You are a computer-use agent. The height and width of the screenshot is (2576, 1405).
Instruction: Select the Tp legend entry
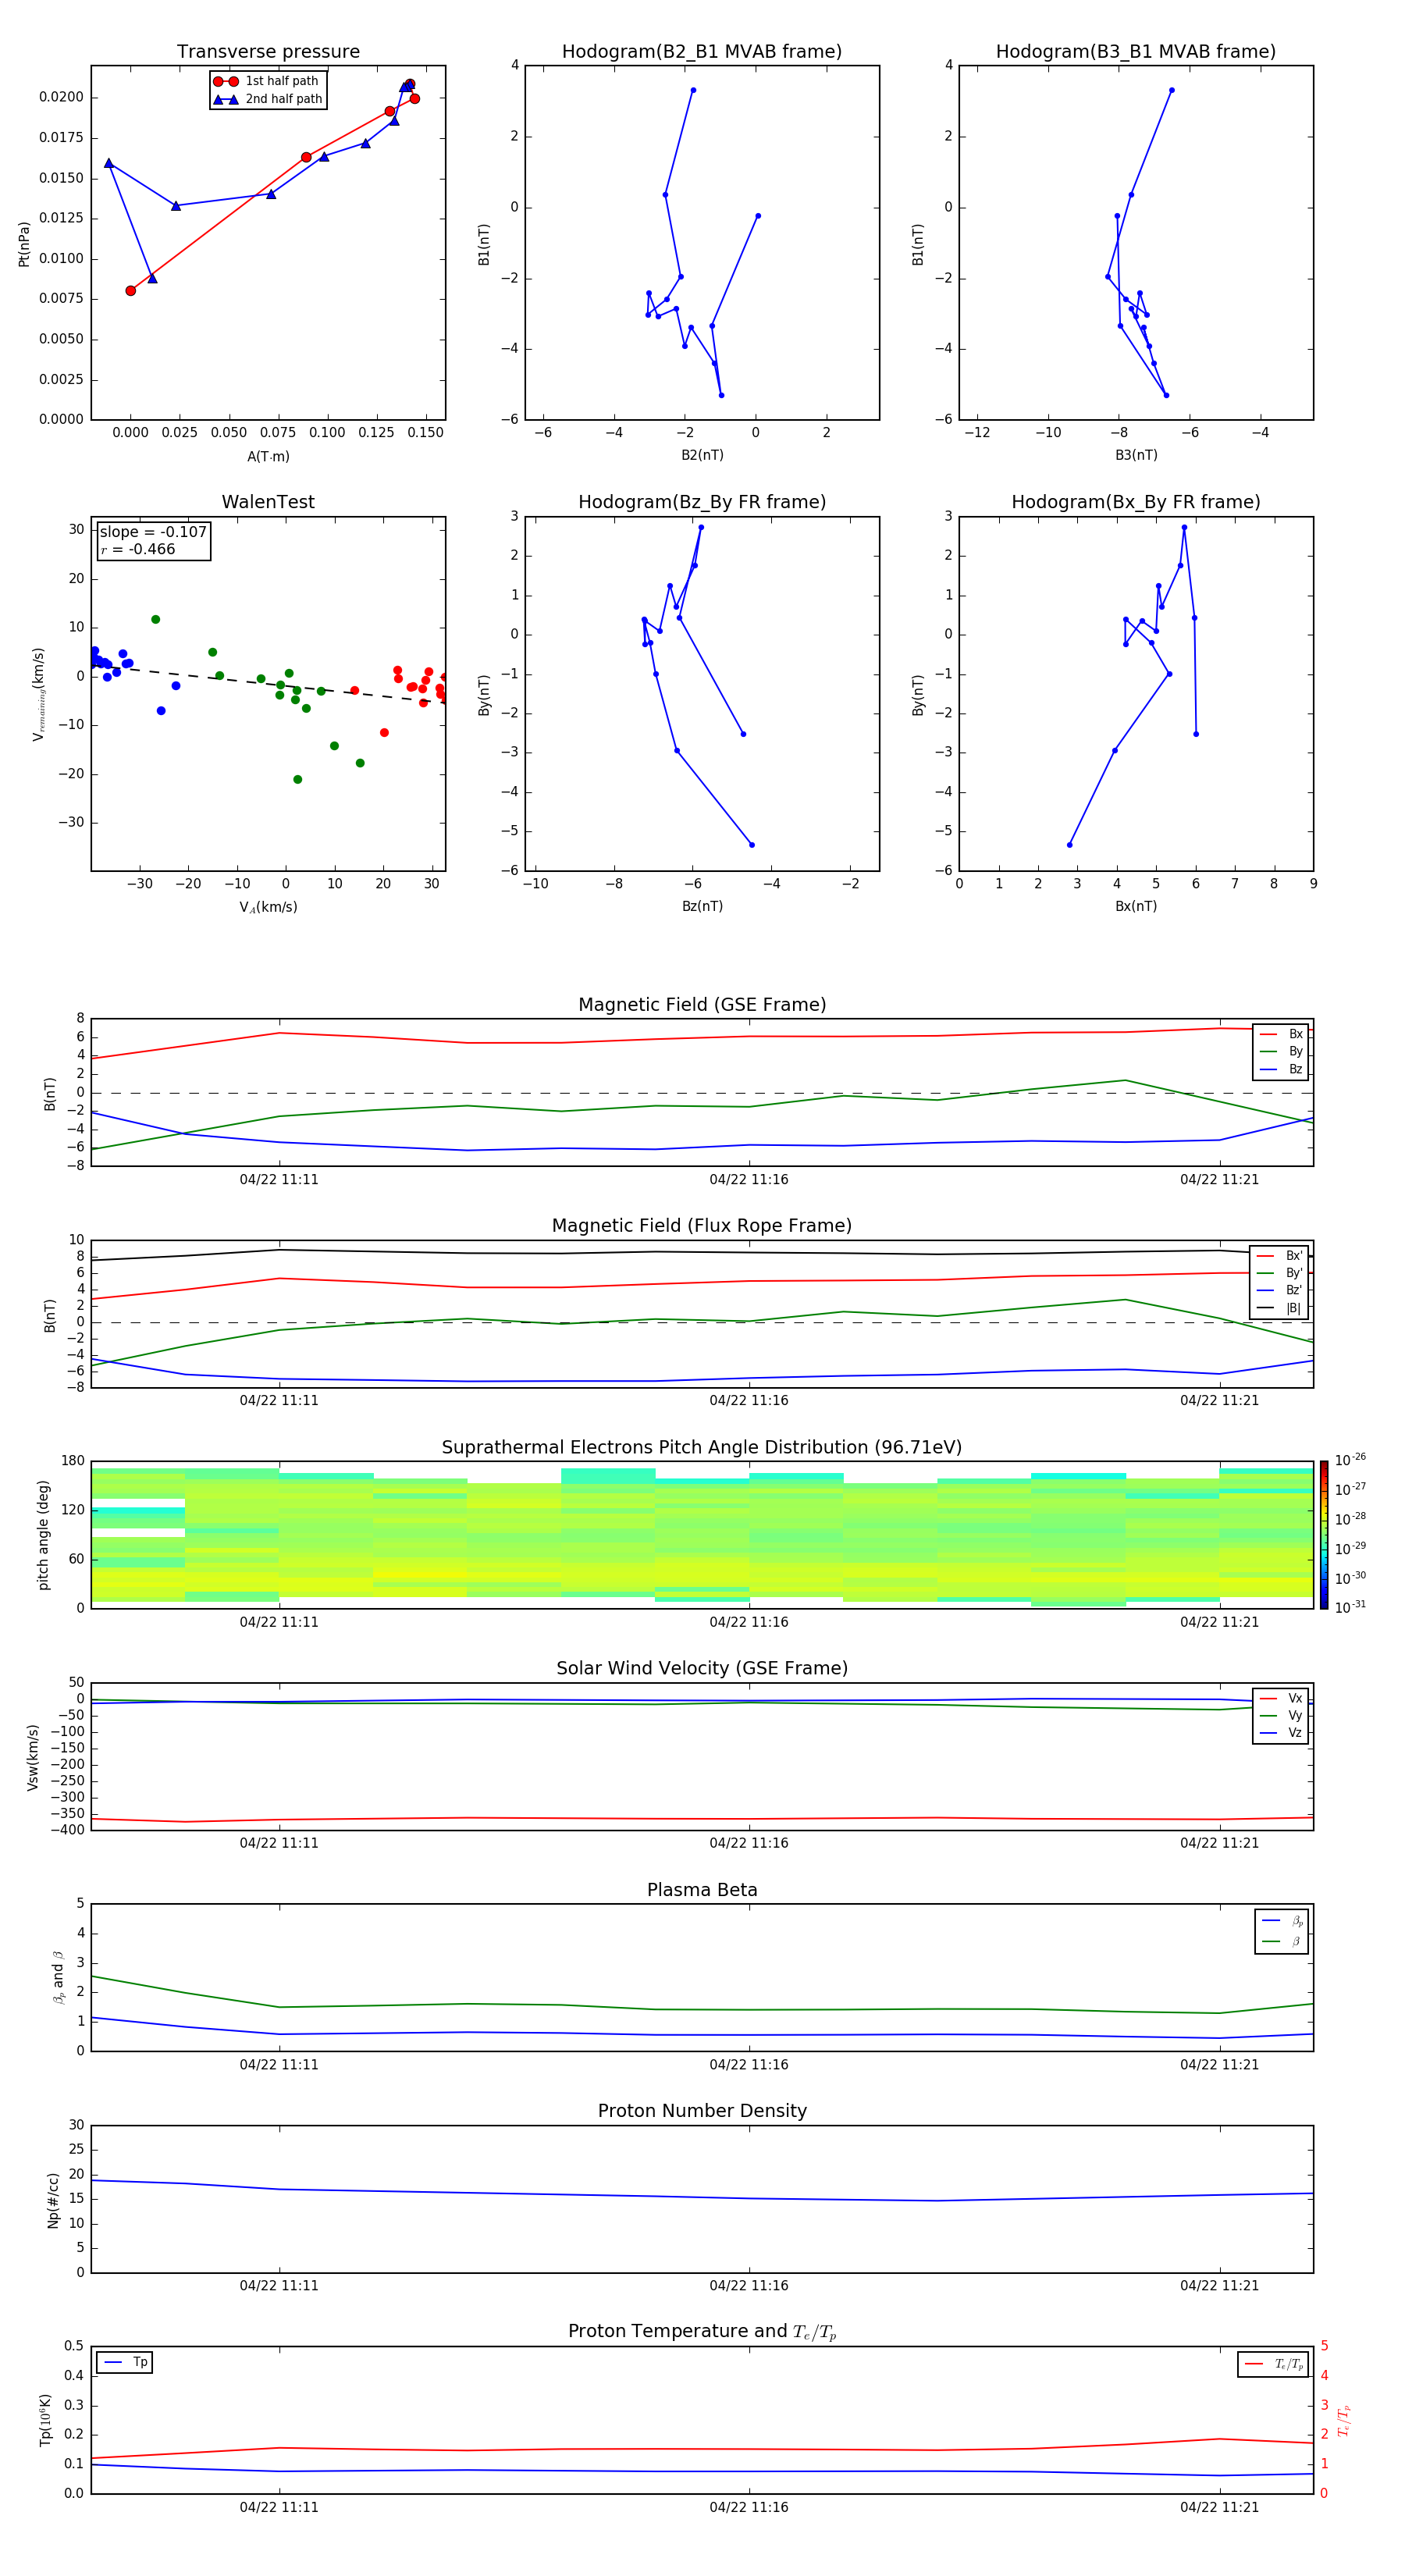click(x=126, y=2362)
